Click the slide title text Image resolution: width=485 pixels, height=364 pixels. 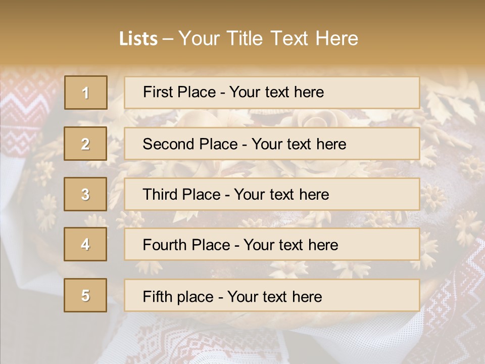coord(238,38)
